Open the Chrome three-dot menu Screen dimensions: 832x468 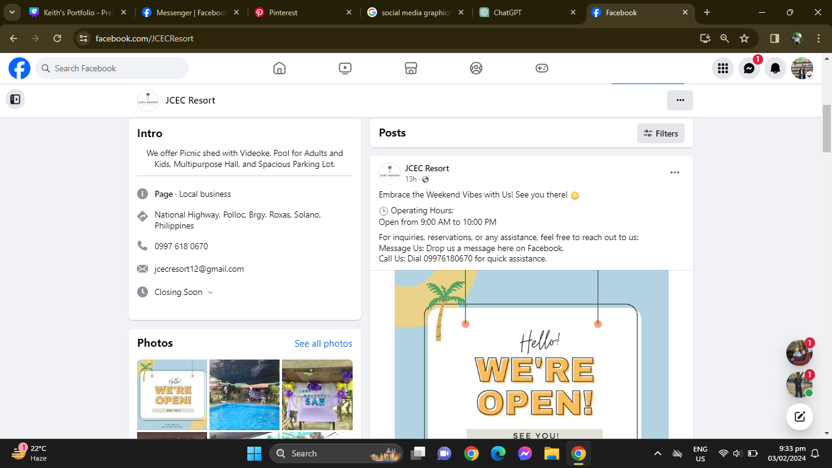(819, 38)
